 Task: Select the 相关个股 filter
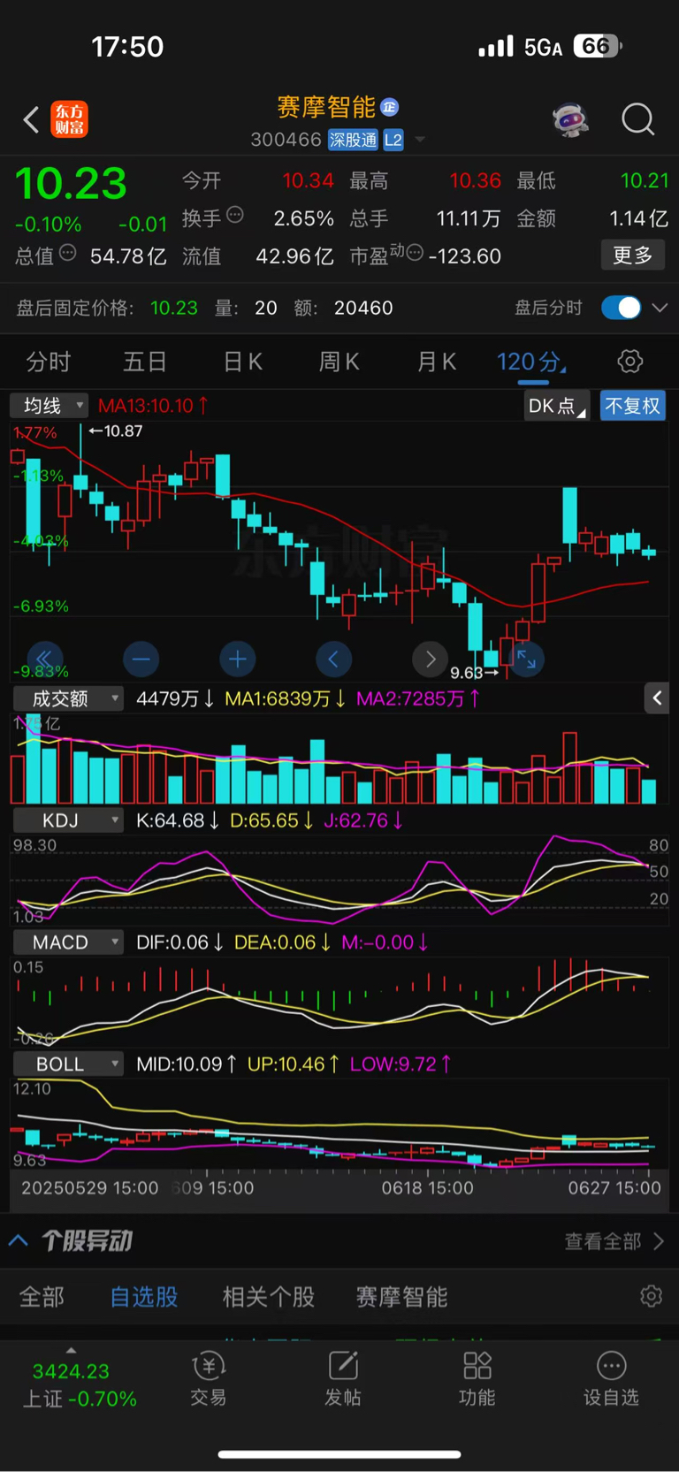(x=269, y=1297)
